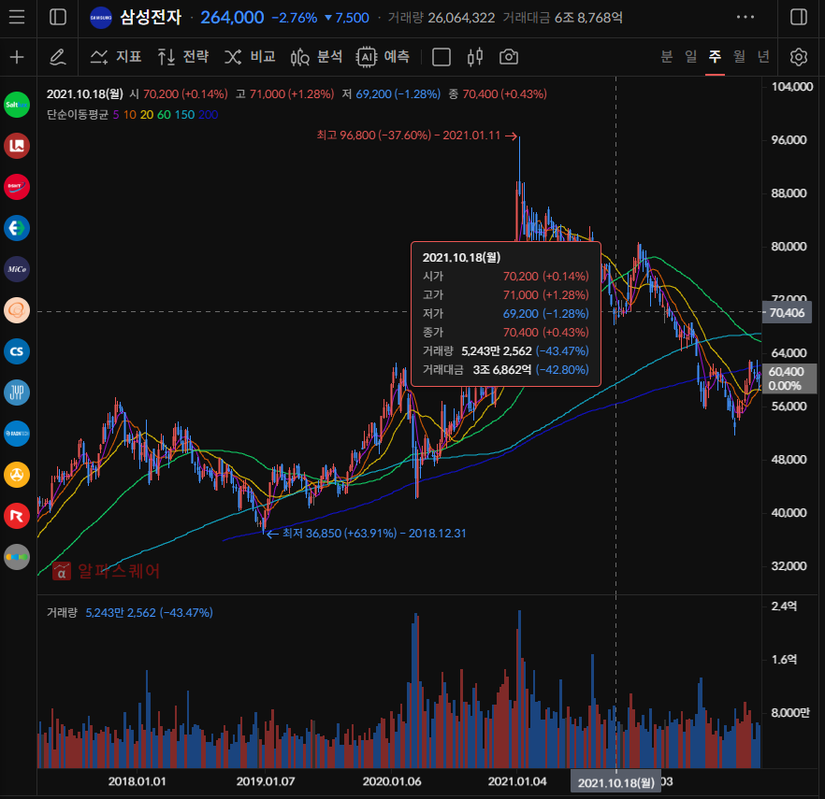Add a new stock with plus icon

17,57
